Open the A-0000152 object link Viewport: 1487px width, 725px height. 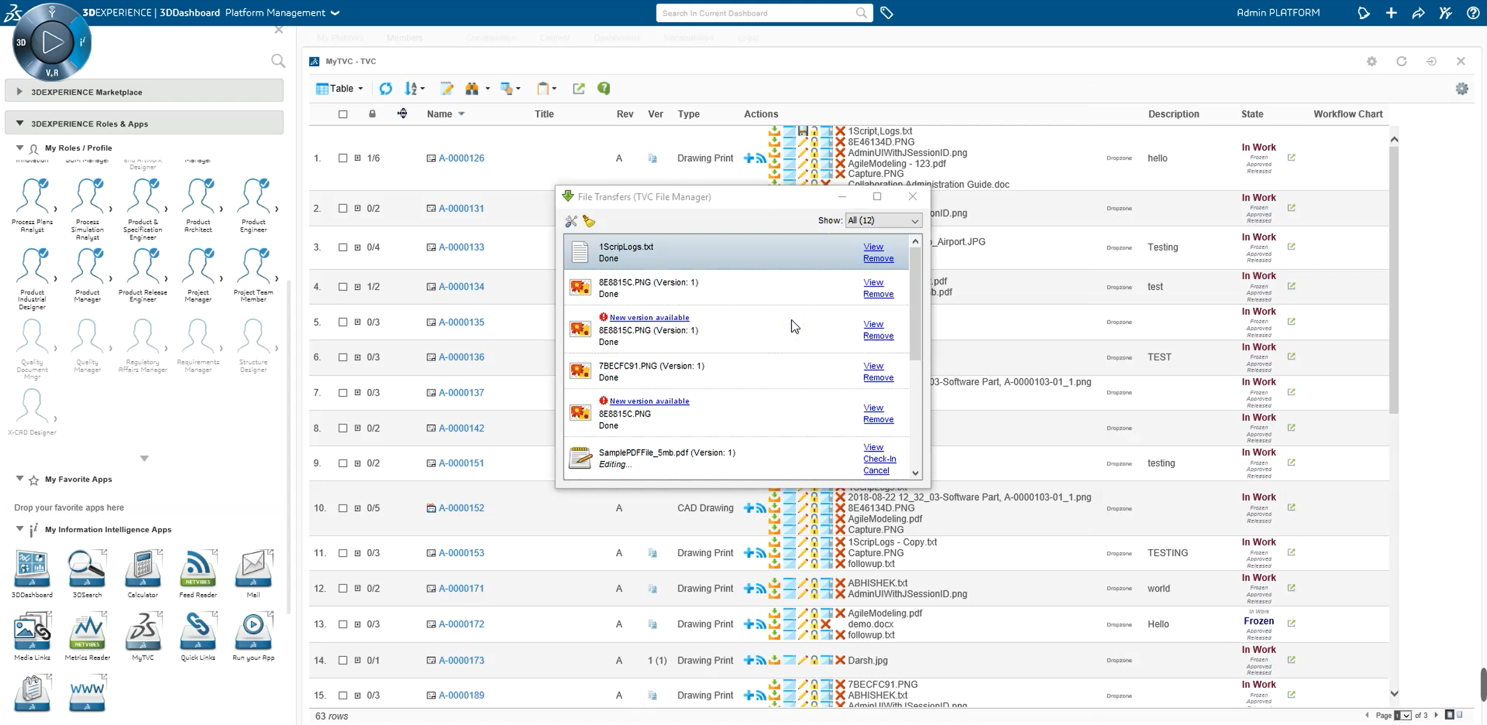[x=461, y=508]
